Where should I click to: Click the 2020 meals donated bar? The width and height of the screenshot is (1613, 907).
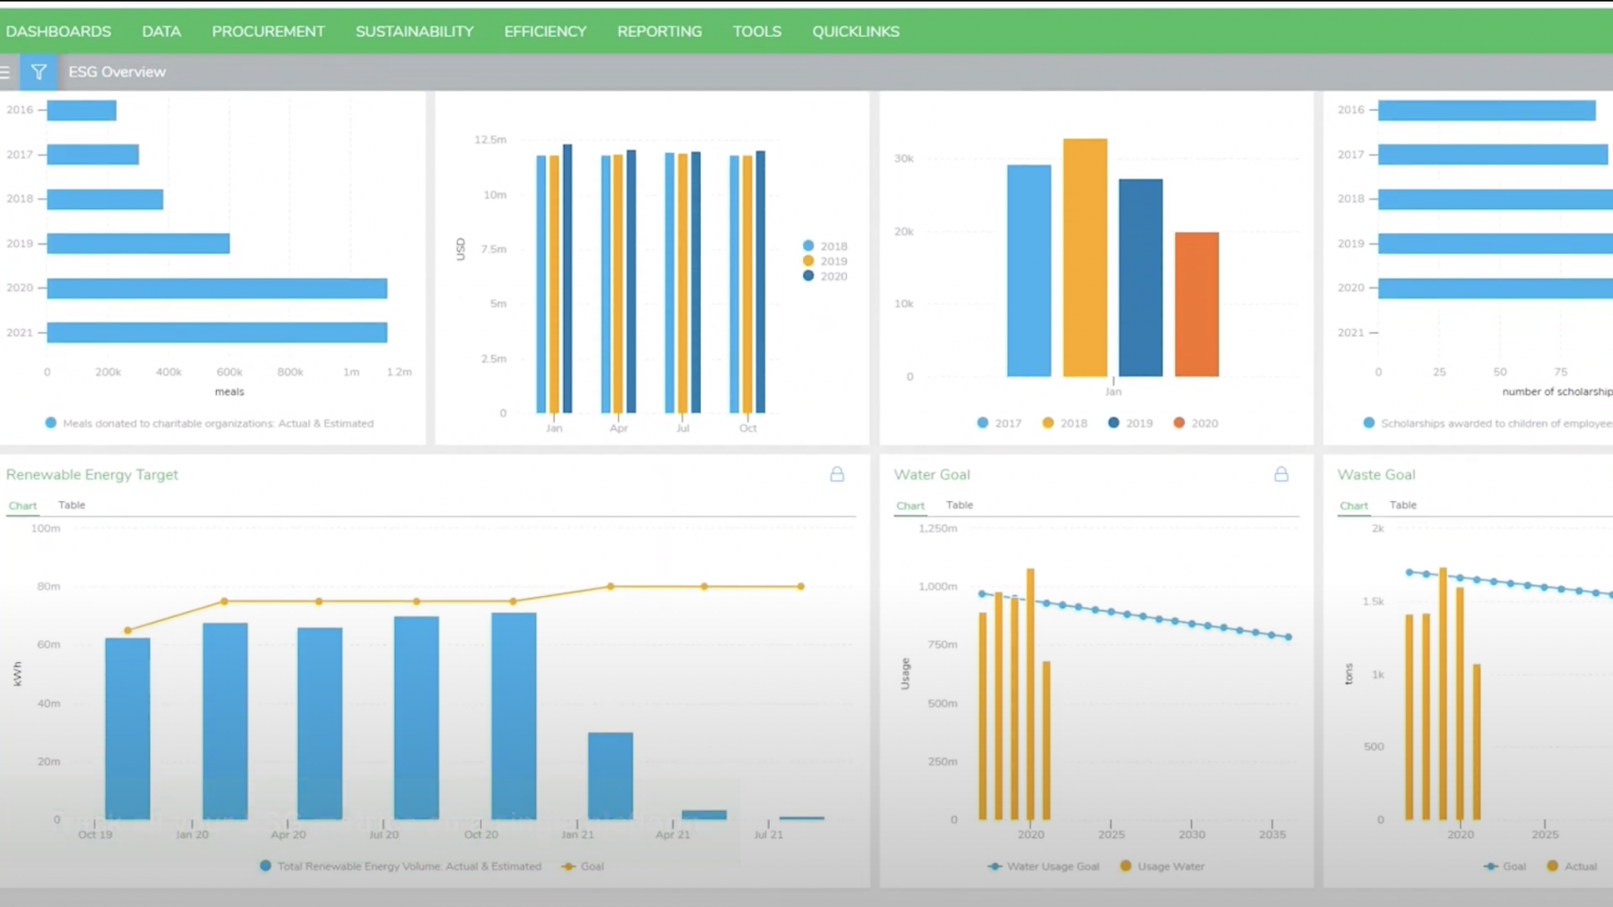(217, 288)
